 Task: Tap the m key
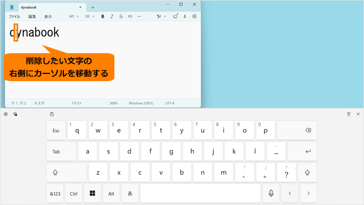pos(224,173)
